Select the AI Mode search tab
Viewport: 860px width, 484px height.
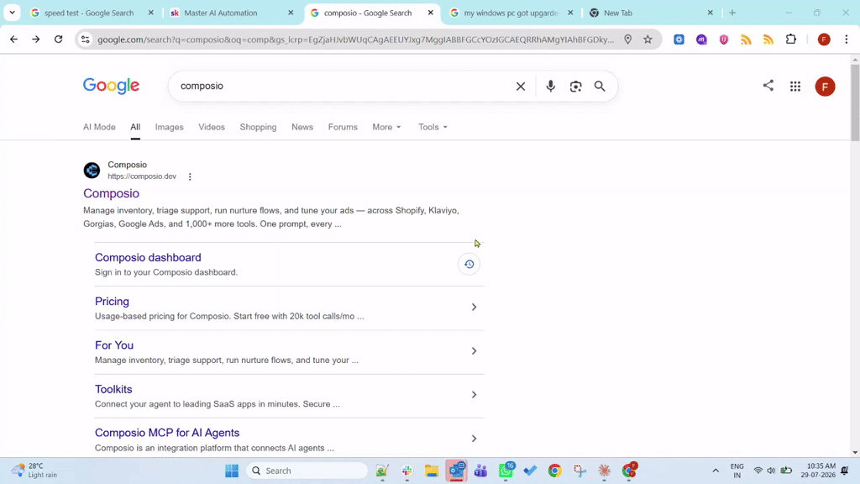[99, 127]
